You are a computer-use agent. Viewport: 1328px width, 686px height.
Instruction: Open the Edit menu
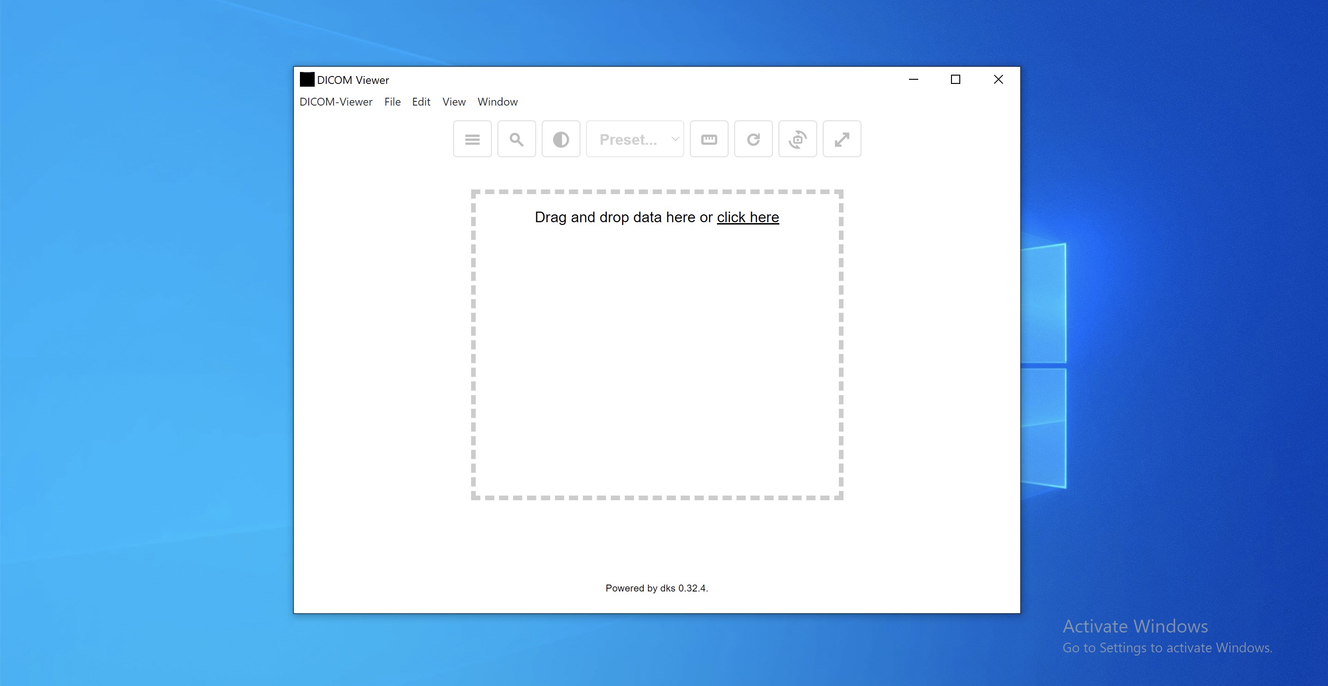click(421, 101)
